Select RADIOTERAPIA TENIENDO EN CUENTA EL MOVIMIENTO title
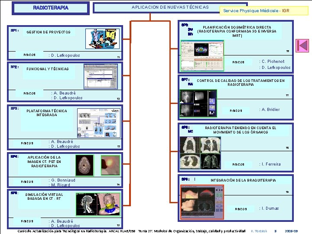312x234 pixels. pyautogui.click(x=240, y=130)
